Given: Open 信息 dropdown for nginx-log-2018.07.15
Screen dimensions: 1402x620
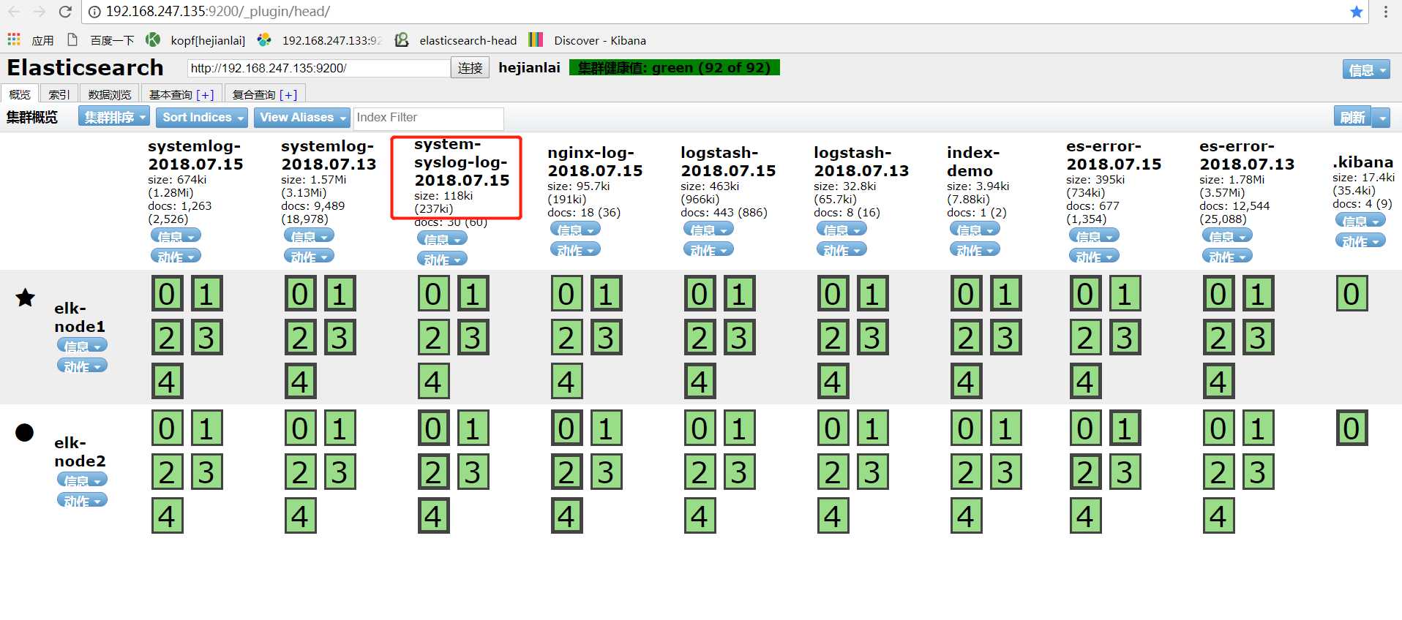Looking at the screenshot, I should coord(575,229).
